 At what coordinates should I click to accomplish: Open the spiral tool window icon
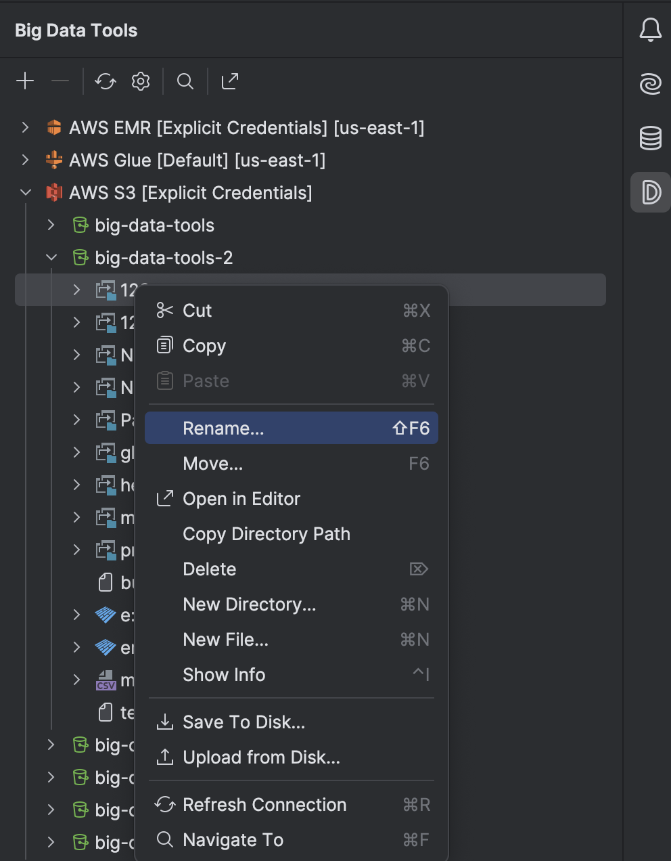(651, 84)
